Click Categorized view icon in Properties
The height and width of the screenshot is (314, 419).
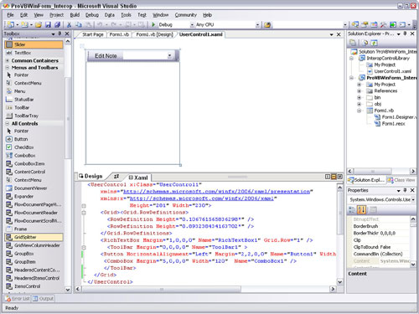[352, 209]
